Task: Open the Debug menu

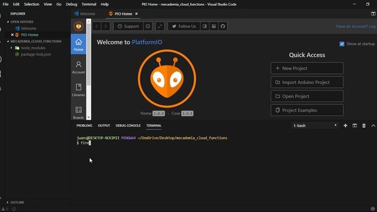Action: coord(71,4)
